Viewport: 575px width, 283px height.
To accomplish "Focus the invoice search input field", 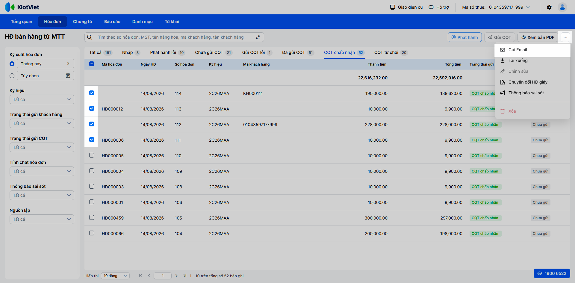I will click(174, 37).
